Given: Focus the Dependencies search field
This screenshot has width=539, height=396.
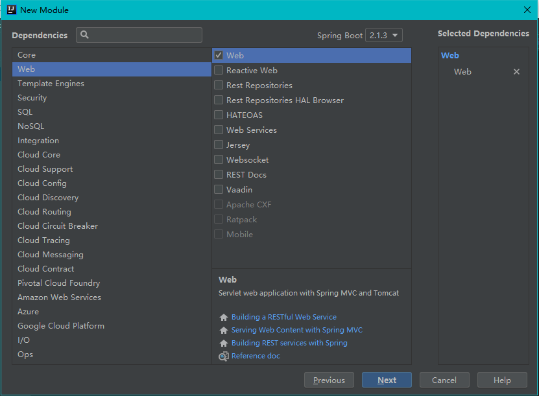Looking at the screenshot, I should (139, 35).
